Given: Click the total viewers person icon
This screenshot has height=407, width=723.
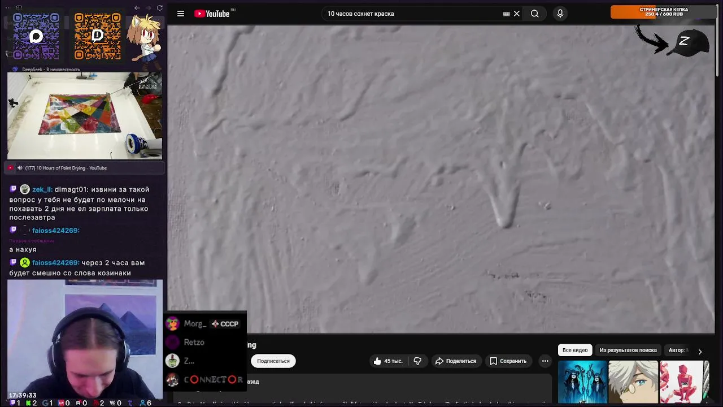Looking at the screenshot, I should [142, 403].
